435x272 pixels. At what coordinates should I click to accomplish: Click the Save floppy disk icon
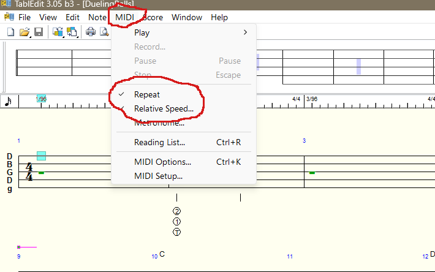click(x=39, y=32)
